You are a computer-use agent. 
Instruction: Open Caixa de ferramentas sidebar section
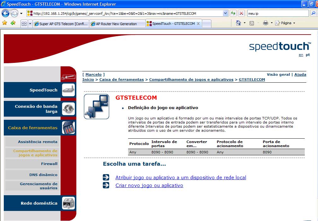click(x=32, y=128)
